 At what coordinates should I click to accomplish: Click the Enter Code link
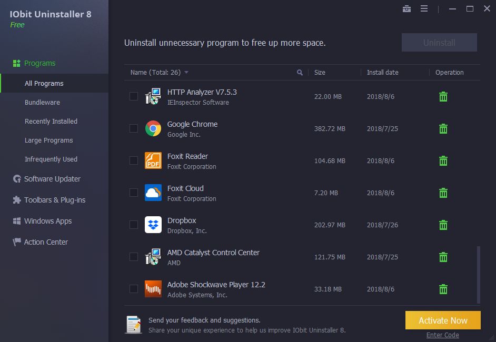(443, 335)
